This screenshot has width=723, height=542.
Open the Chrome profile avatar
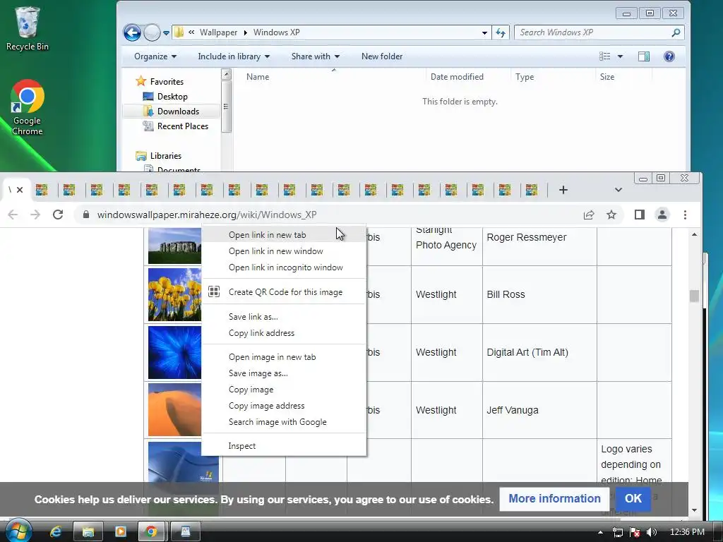662,215
